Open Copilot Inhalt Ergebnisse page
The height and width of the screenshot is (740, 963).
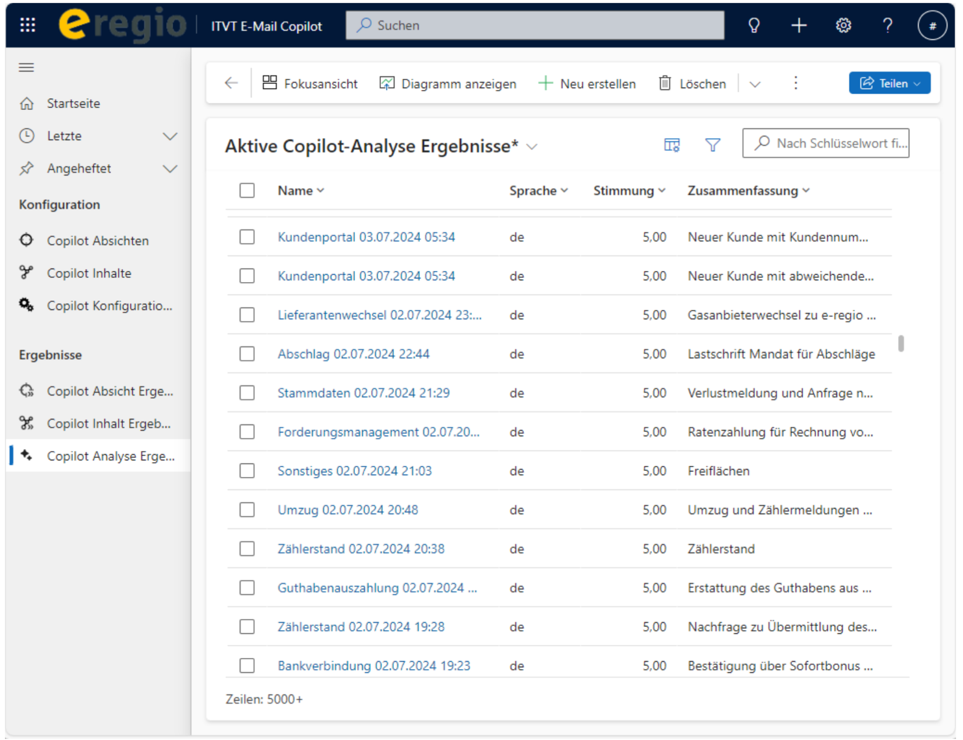(109, 423)
